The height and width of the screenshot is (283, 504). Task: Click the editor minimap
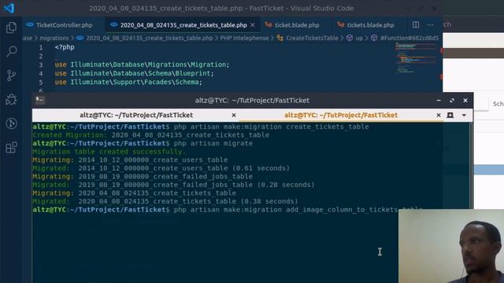(x=417, y=58)
